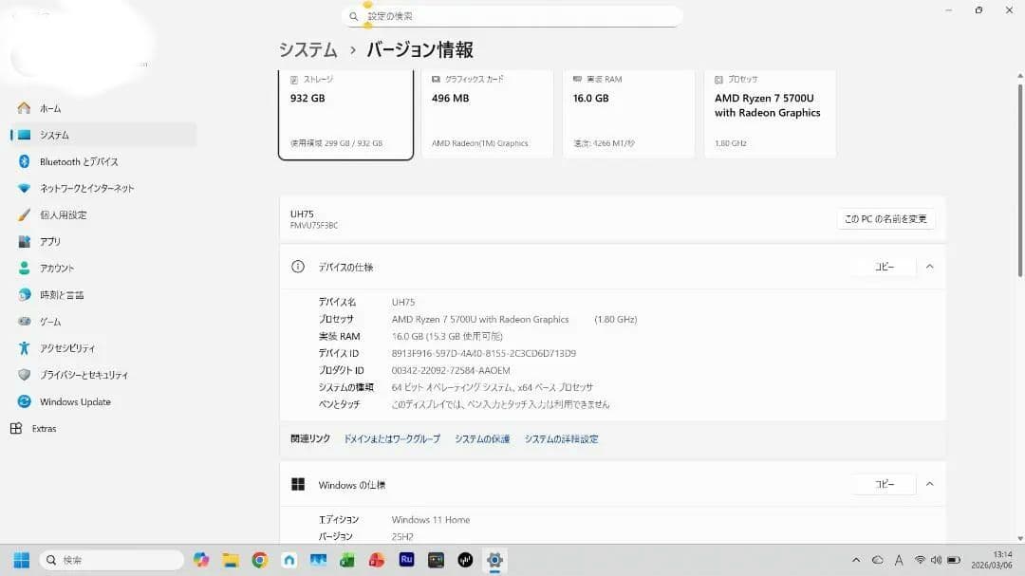Click the プロダクト ID value 00342-22092
Viewport: 1025px width, 576px height.
pos(451,370)
